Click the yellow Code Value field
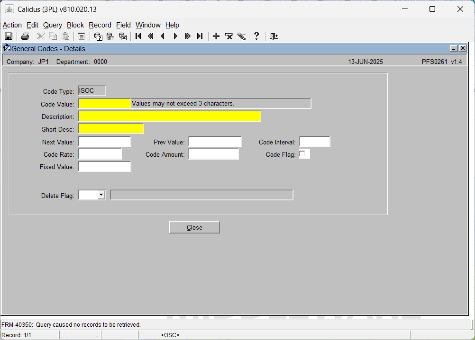This screenshot has height=340, width=475. point(104,103)
